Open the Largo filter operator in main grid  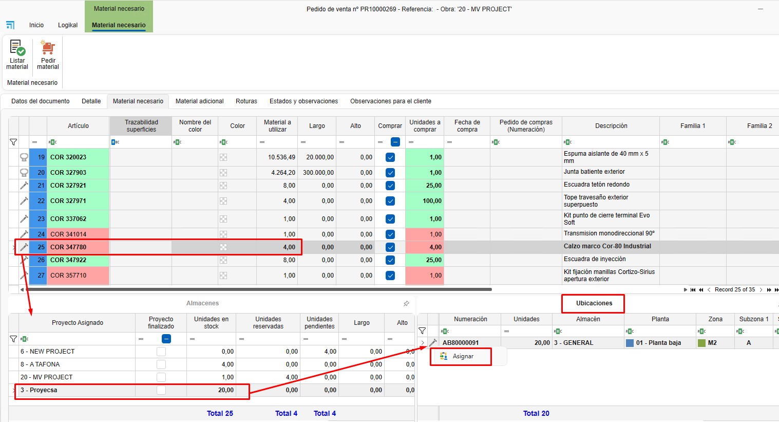(303, 142)
